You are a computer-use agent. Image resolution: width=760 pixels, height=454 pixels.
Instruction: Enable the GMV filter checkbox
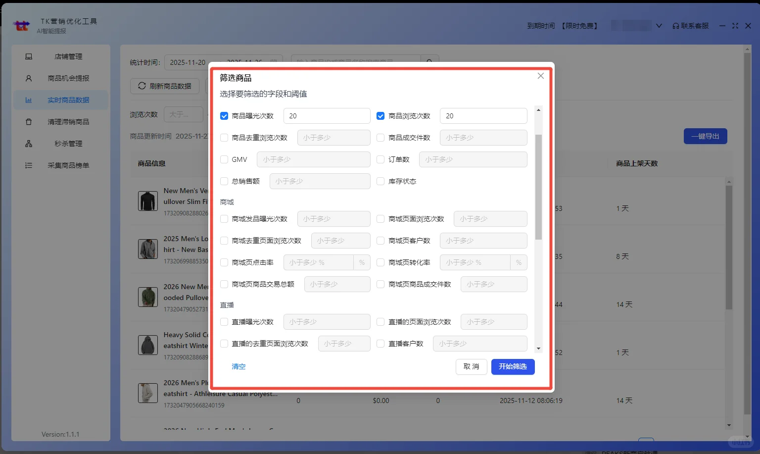point(224,159)
